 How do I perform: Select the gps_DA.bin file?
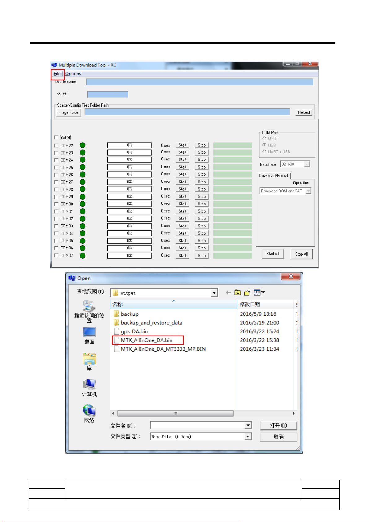[131, 331]
